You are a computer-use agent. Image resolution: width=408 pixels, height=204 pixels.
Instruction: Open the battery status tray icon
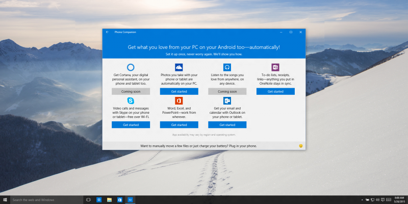(x=367, y=200)
